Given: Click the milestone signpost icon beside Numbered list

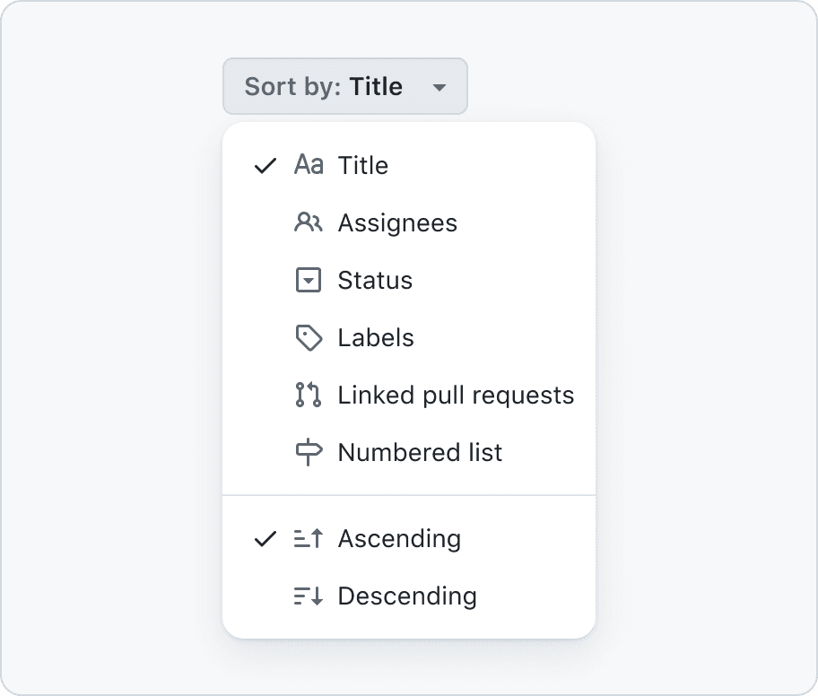Looking at the screenshot, I should (309, 452).
